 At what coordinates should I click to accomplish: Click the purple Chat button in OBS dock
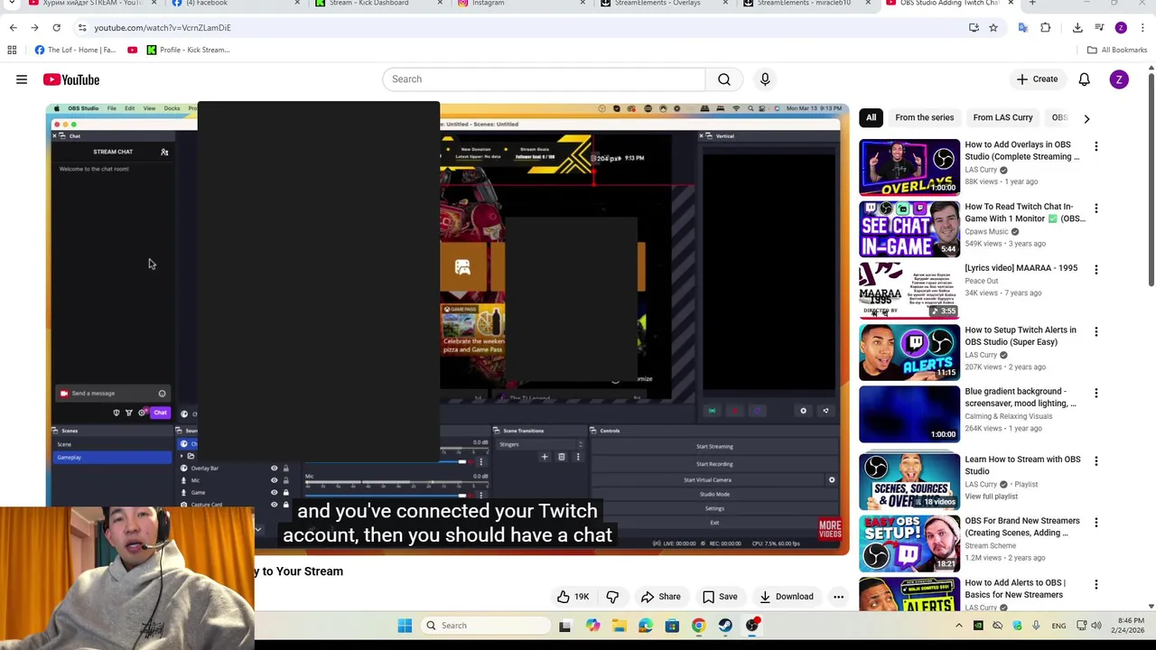click(160, 413)
